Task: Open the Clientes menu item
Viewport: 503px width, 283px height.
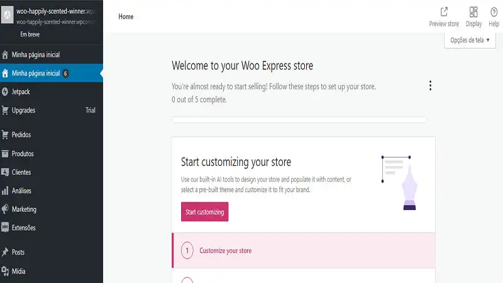Action: pyautogui.click(x=21, y=172)
